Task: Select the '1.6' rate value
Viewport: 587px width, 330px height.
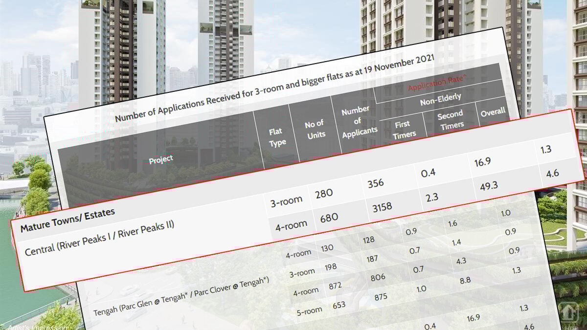Action: tap(452, 223)
